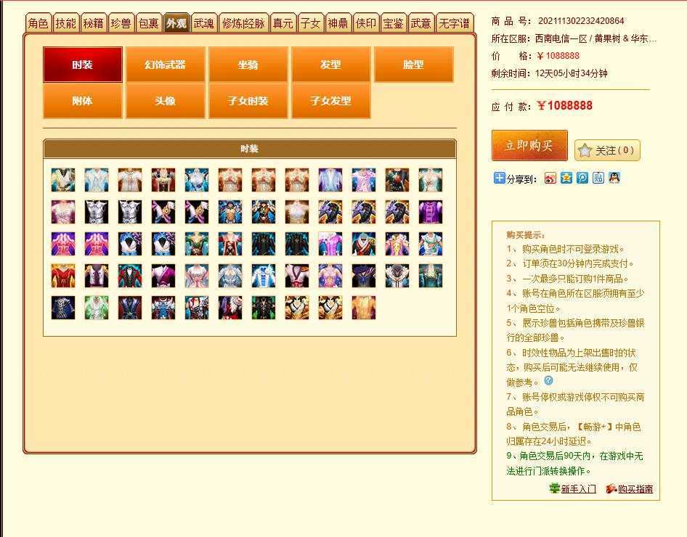Select dark blue costume starting last row
Viewport: 687px width, 537px height.
point(63,308)
